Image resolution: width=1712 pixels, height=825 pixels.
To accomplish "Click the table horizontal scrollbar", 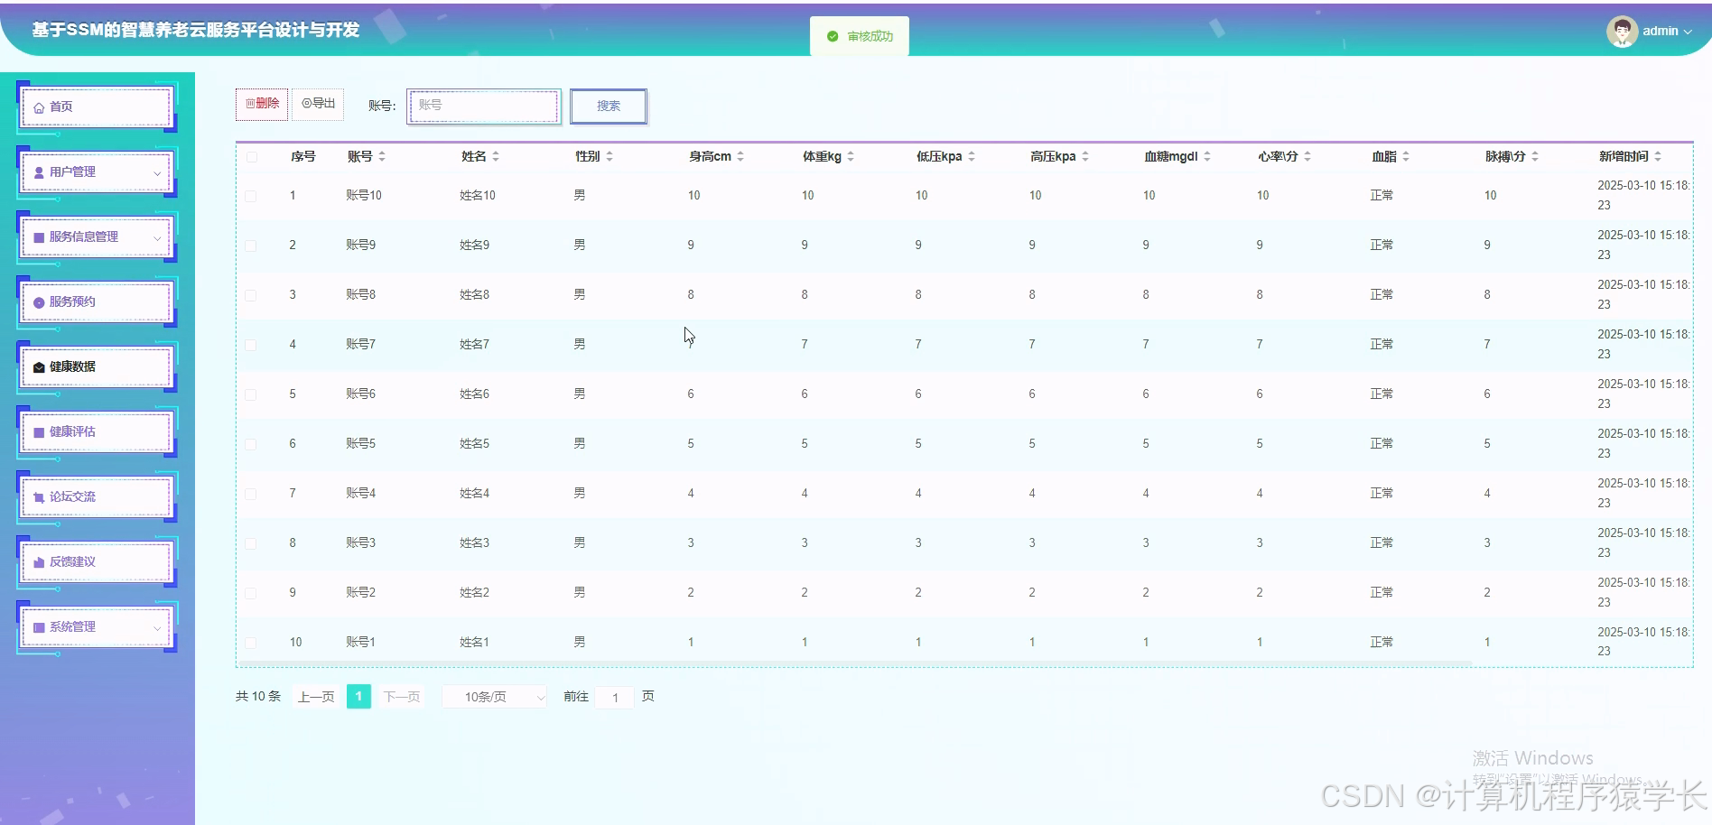I will point(854,663).
